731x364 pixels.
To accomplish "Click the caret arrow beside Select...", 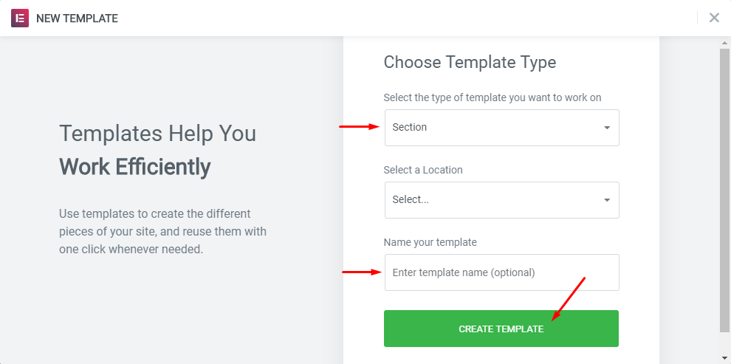I will (607, 200).
